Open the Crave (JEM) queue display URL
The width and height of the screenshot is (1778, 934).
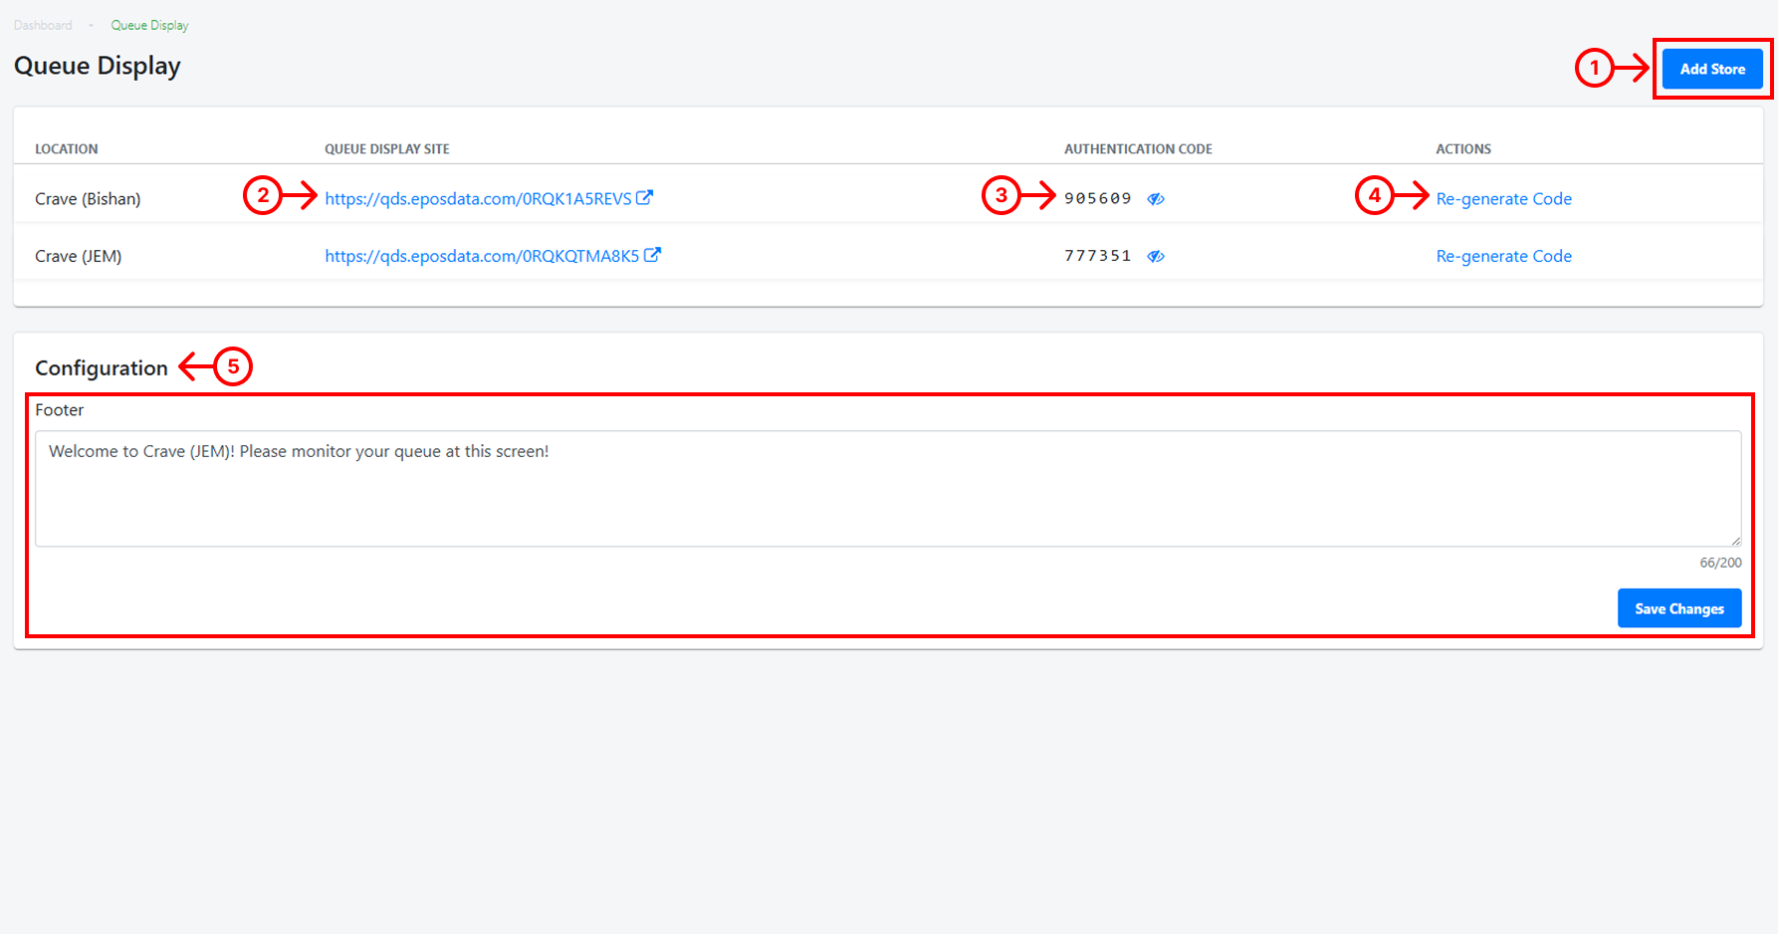(x=482, y=256)
